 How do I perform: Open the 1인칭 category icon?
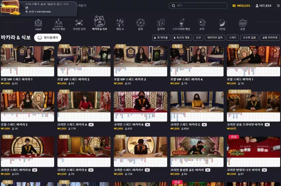point(222,23)
